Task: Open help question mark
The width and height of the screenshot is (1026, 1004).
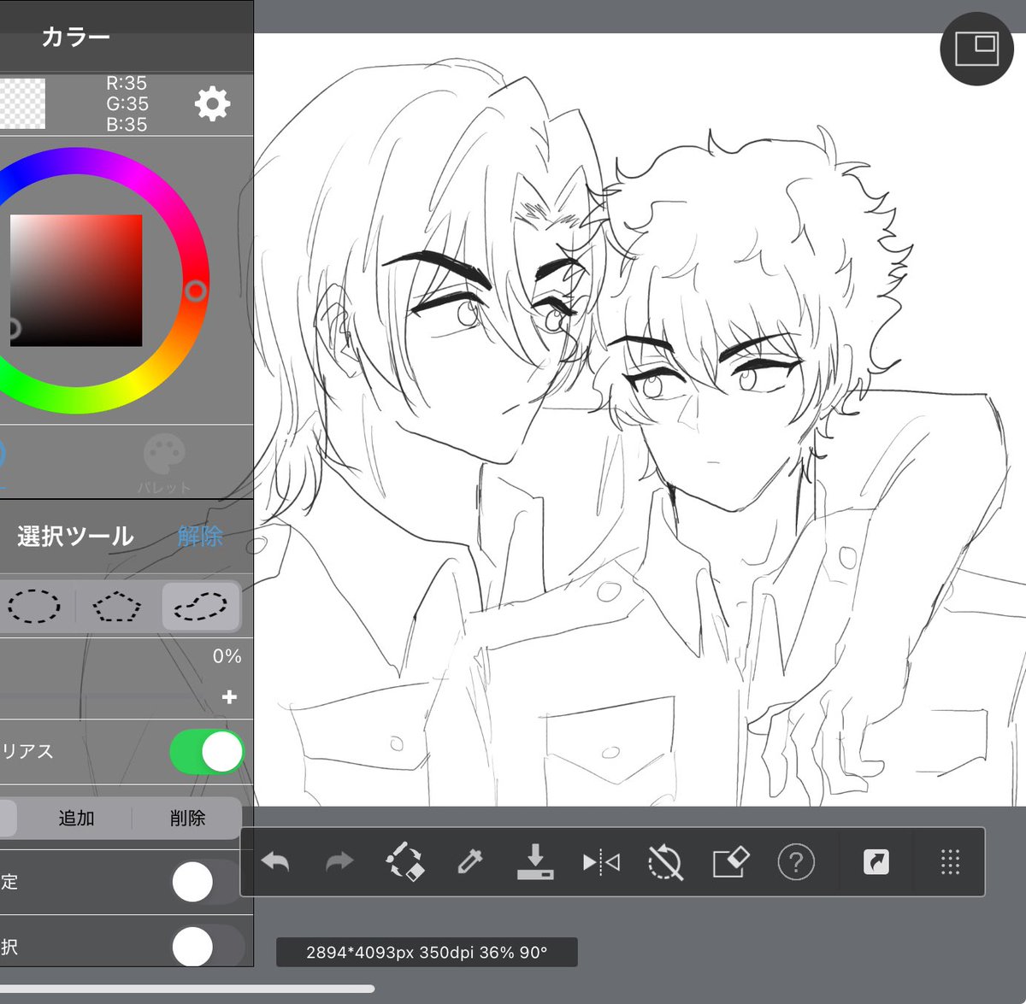Action: tap(796, 862)
